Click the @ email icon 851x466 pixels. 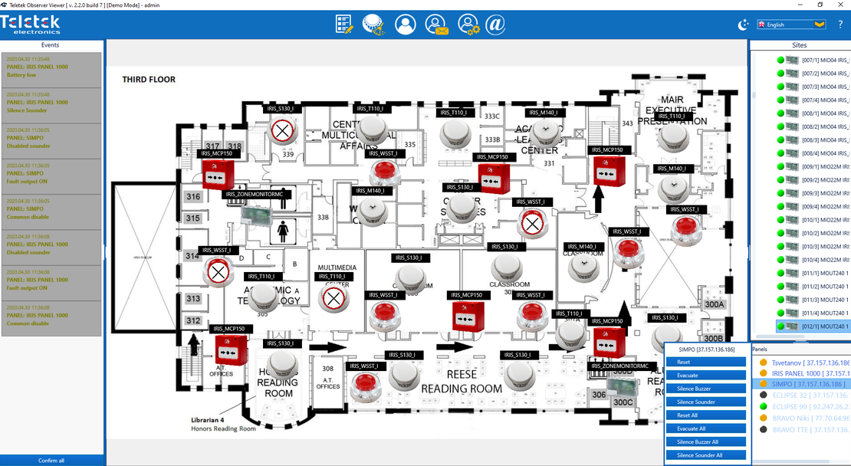tap(495, 25)
